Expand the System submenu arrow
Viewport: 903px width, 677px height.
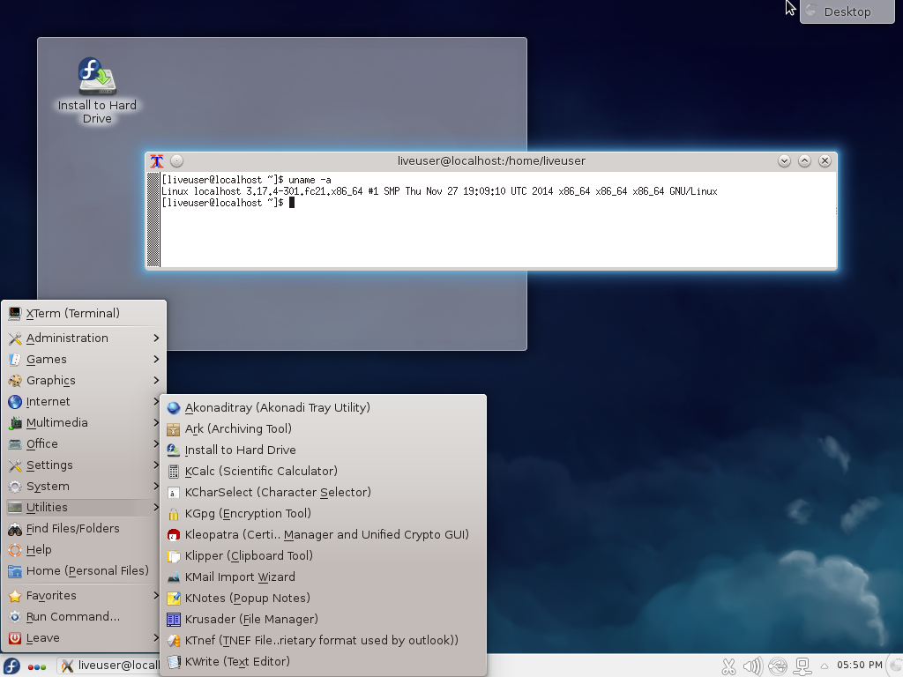point(156,486)
